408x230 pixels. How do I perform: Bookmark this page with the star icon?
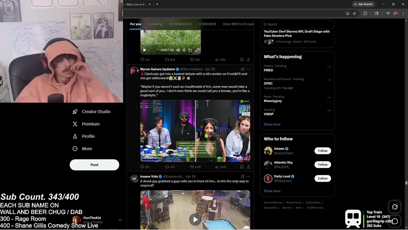click(x=354, y=13)
